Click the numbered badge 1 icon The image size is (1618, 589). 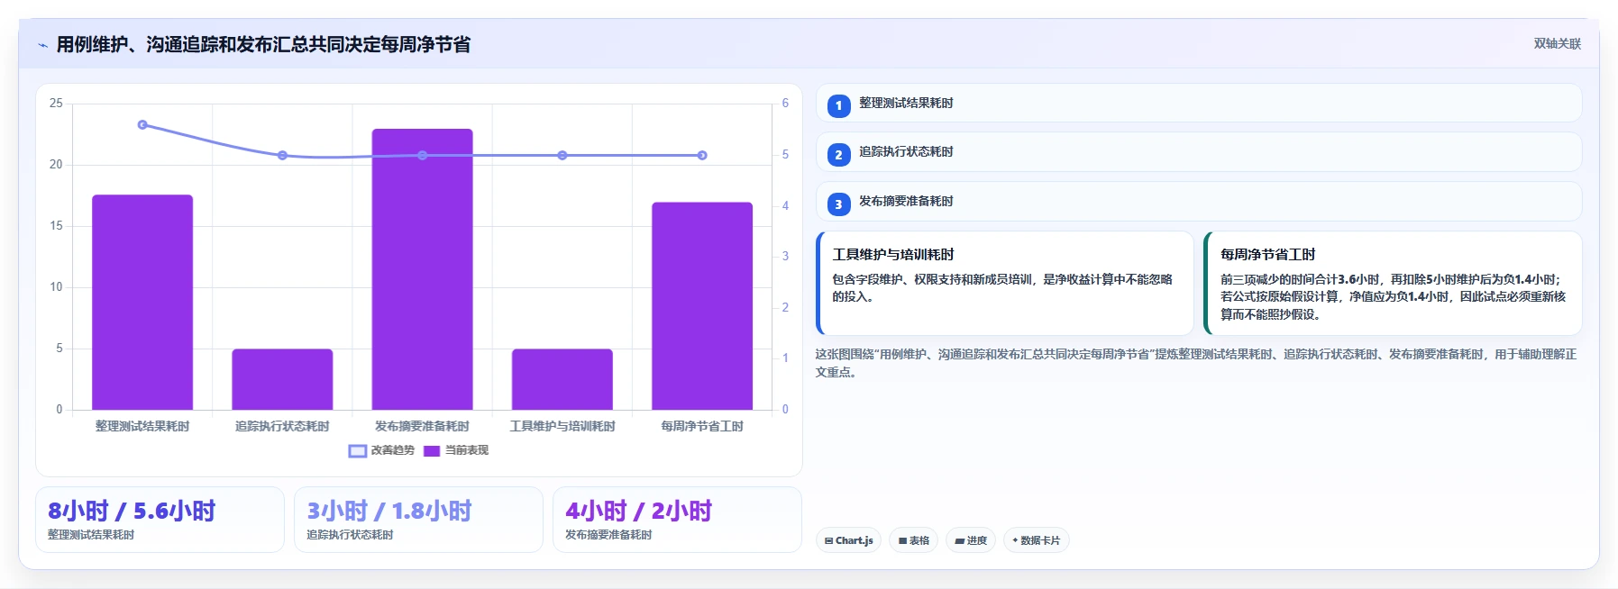tap(838, 106)
